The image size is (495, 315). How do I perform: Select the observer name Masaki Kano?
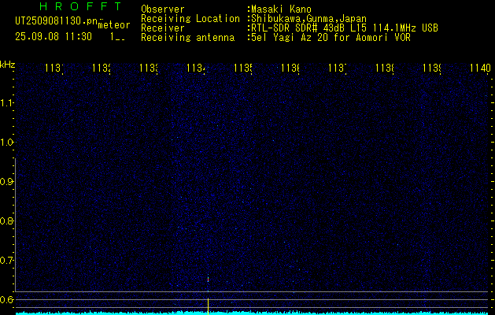pos(281,9)
